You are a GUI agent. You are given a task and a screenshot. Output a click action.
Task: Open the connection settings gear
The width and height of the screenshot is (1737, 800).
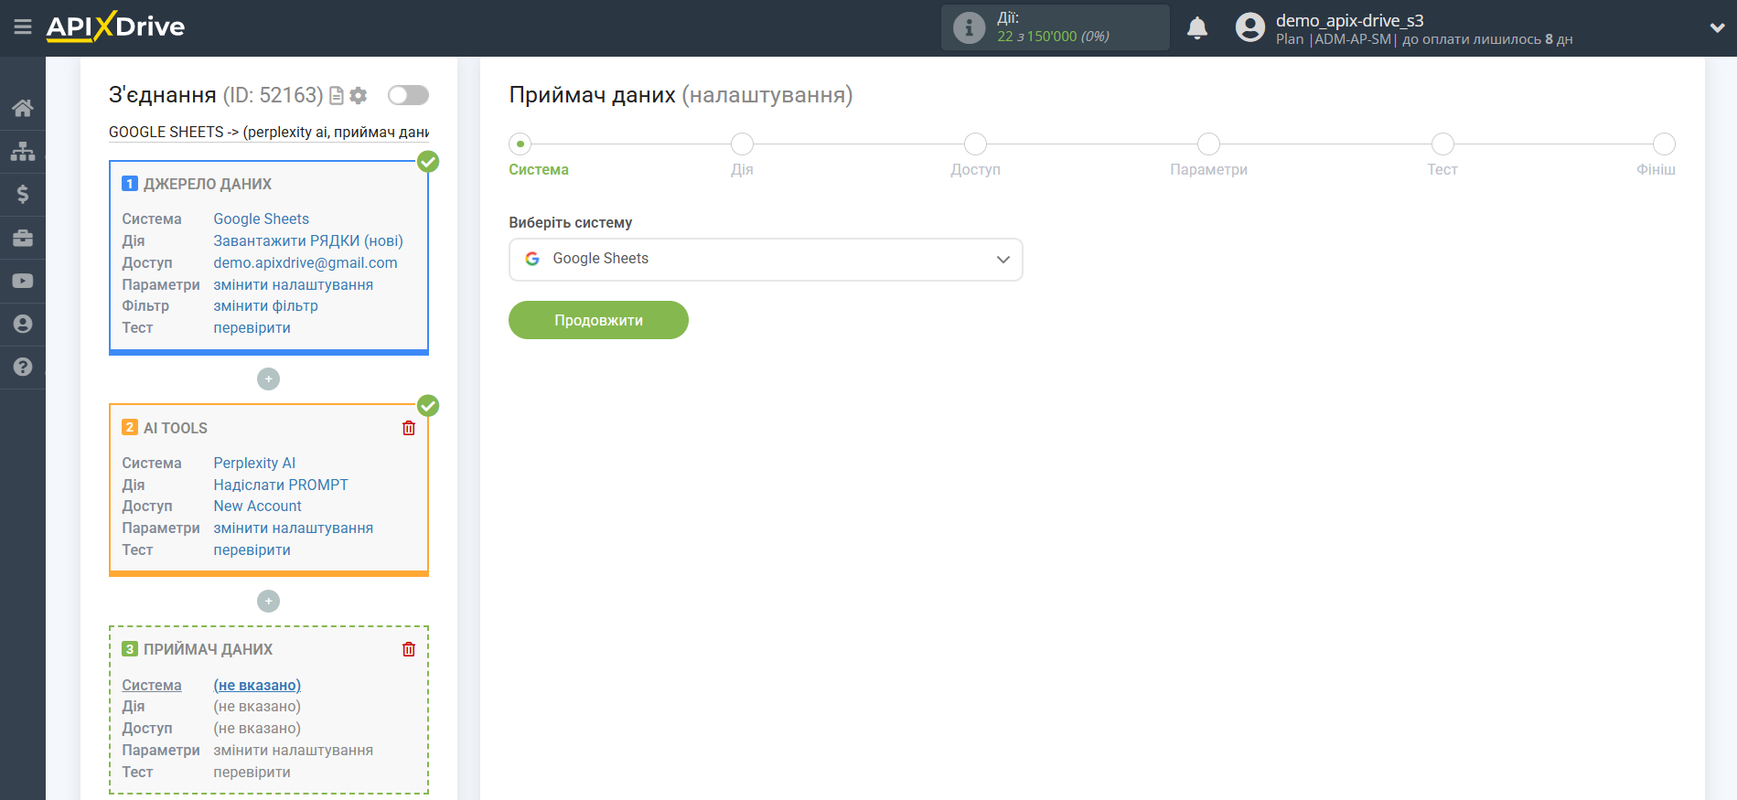[359, 95]
